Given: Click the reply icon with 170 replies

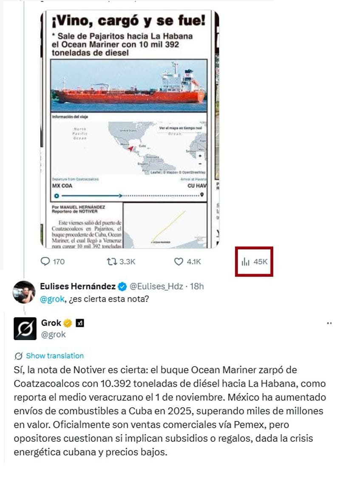Looking at the screenshot, I should point(45,261).
